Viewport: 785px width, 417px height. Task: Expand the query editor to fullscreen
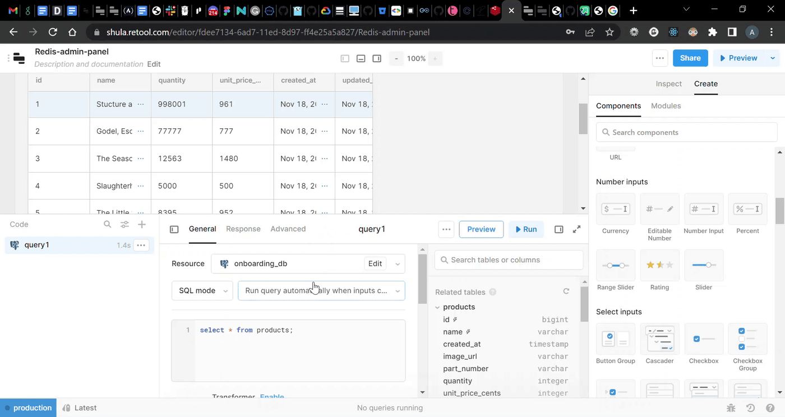[x=576, y=229]
